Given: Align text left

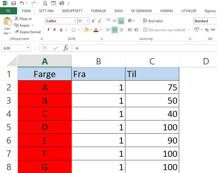Looking at the screenshot, I should point(108,30).
